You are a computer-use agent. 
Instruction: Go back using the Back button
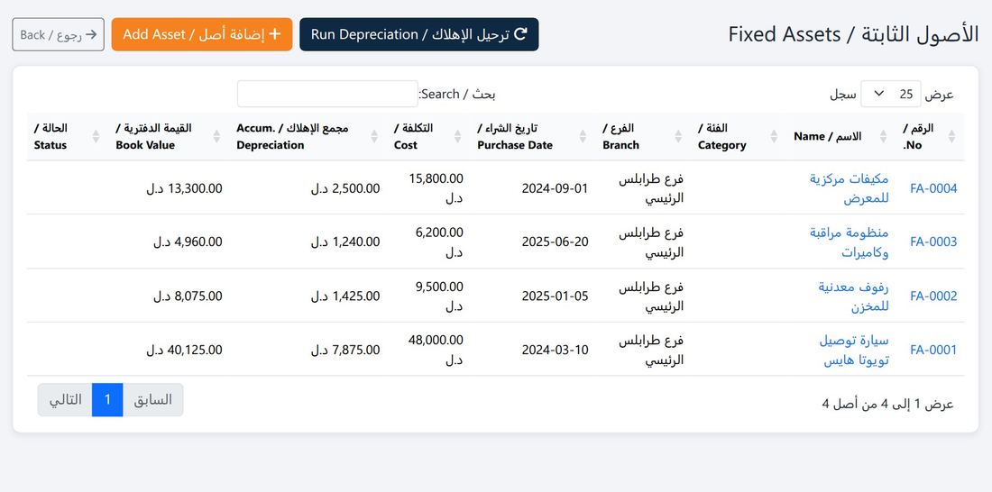(59, 34)
